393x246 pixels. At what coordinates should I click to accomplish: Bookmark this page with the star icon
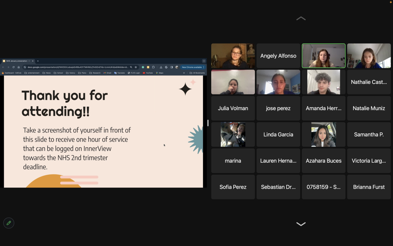pos(136,67)
